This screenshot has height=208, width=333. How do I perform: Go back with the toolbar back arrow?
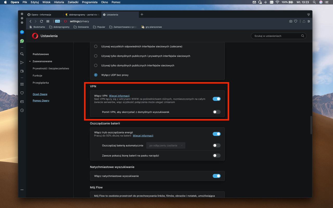[x=30, y=21]
